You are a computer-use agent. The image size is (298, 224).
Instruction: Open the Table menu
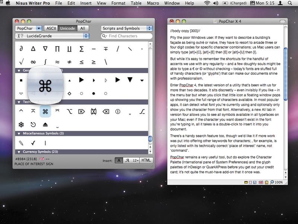[136, 3]
